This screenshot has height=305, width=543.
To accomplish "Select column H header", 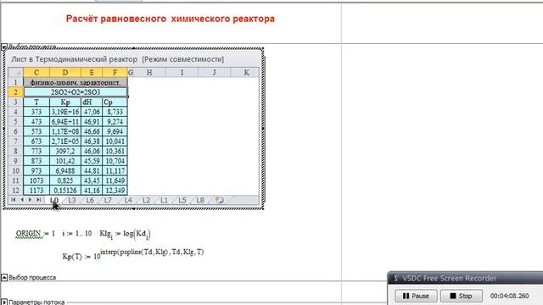I will (x=149, y=72).
